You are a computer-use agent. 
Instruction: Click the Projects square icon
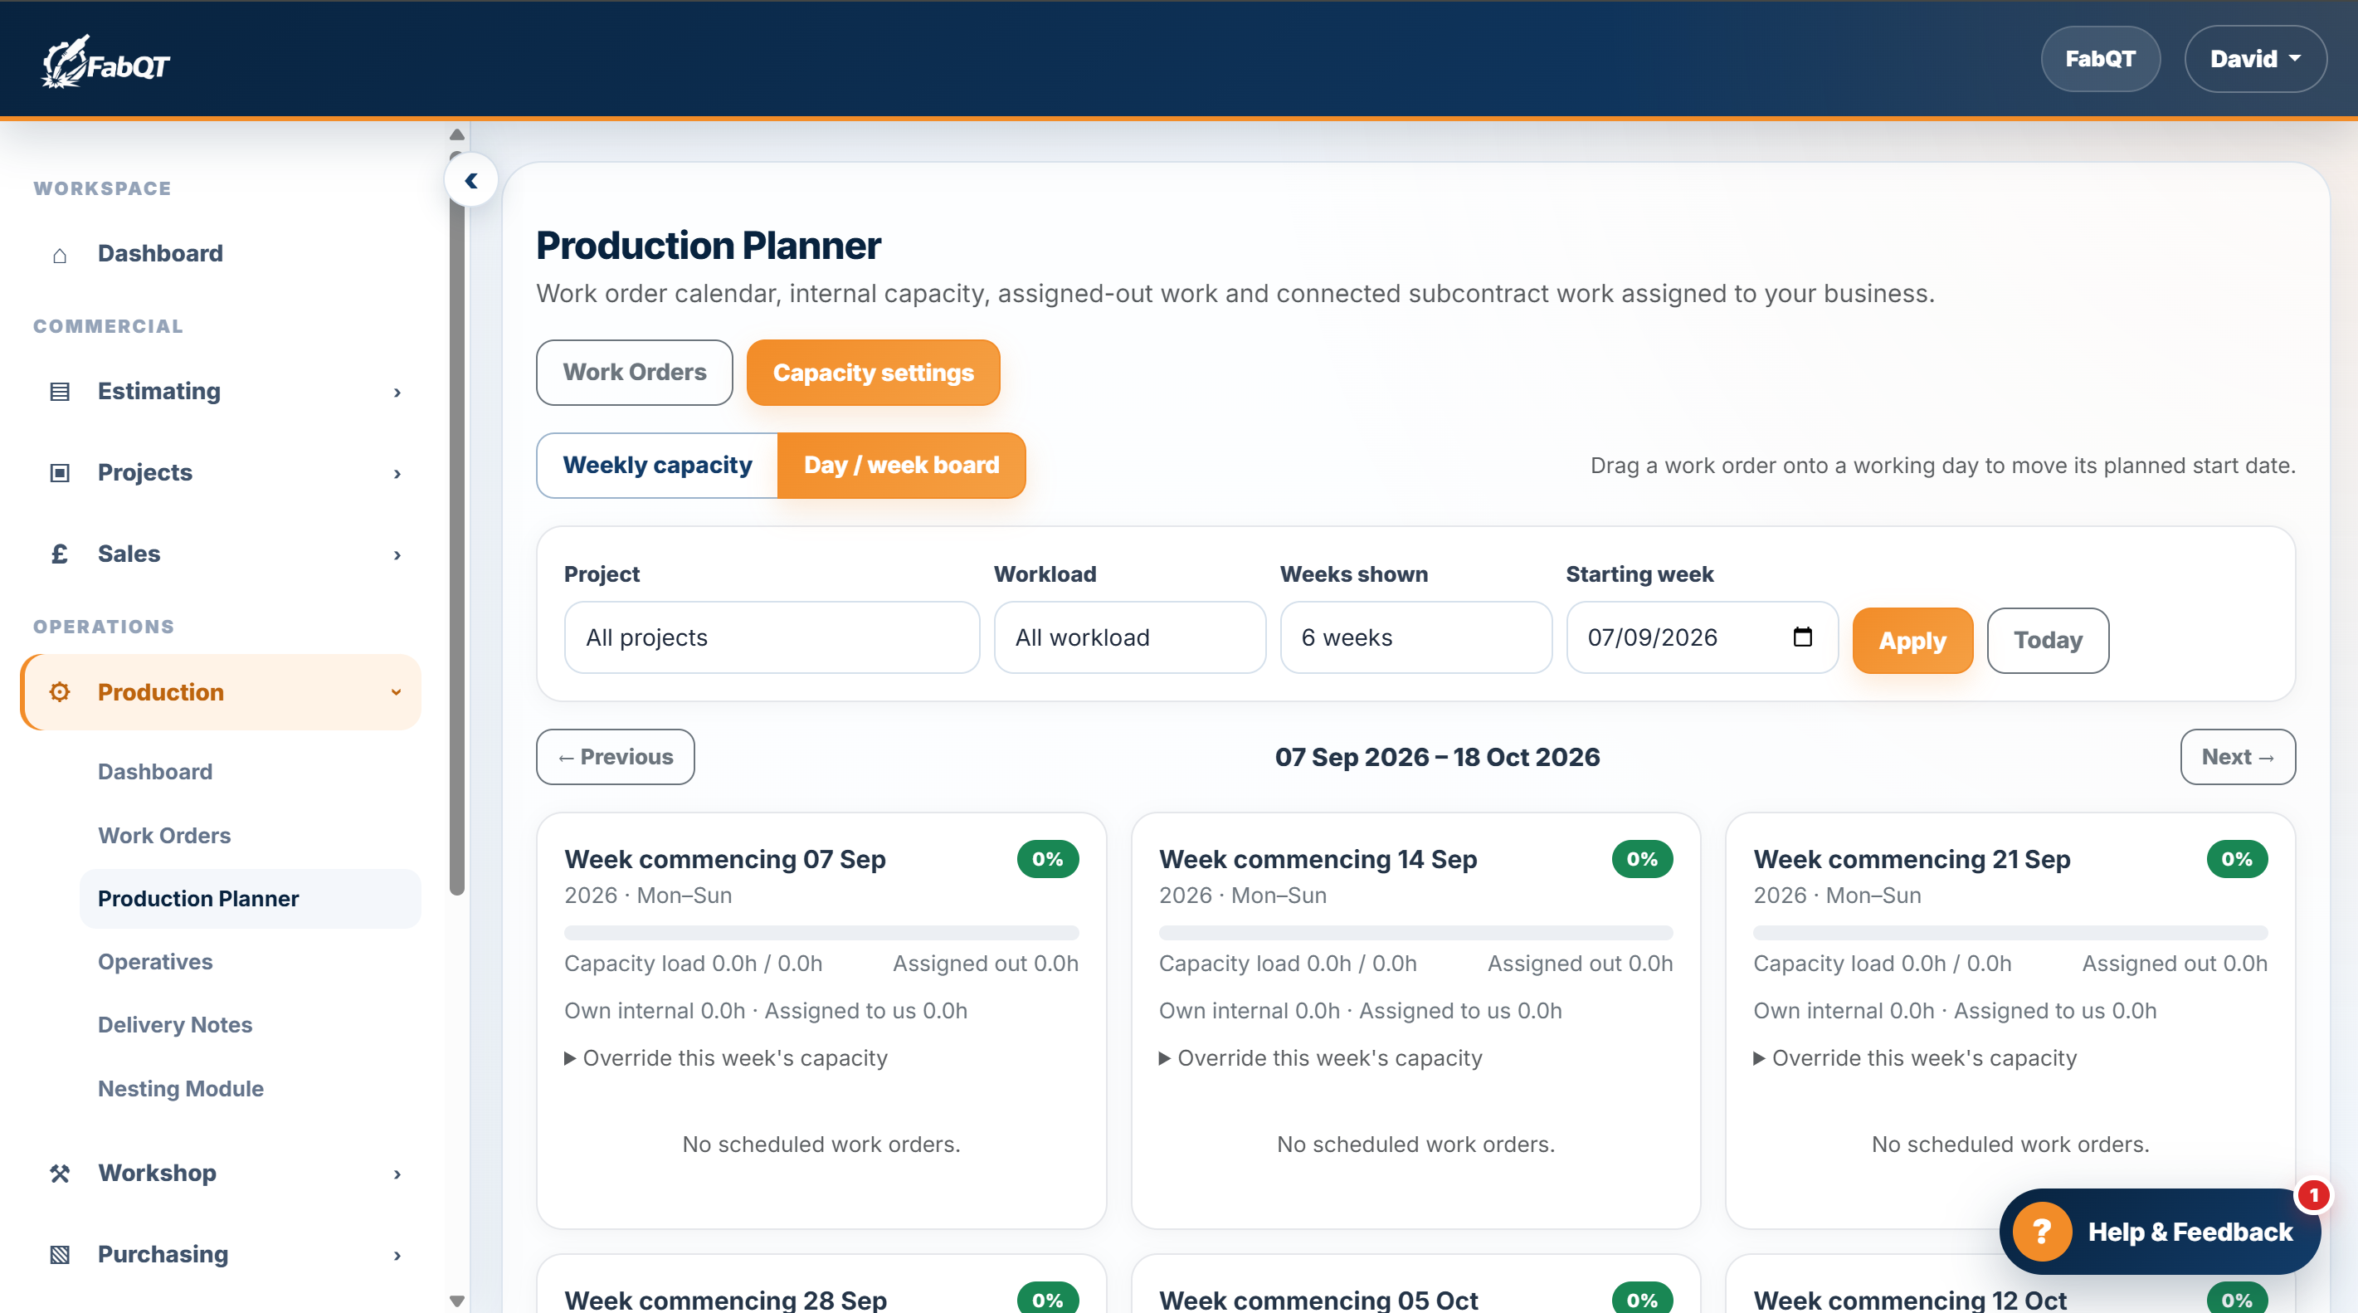click(60, 472)
